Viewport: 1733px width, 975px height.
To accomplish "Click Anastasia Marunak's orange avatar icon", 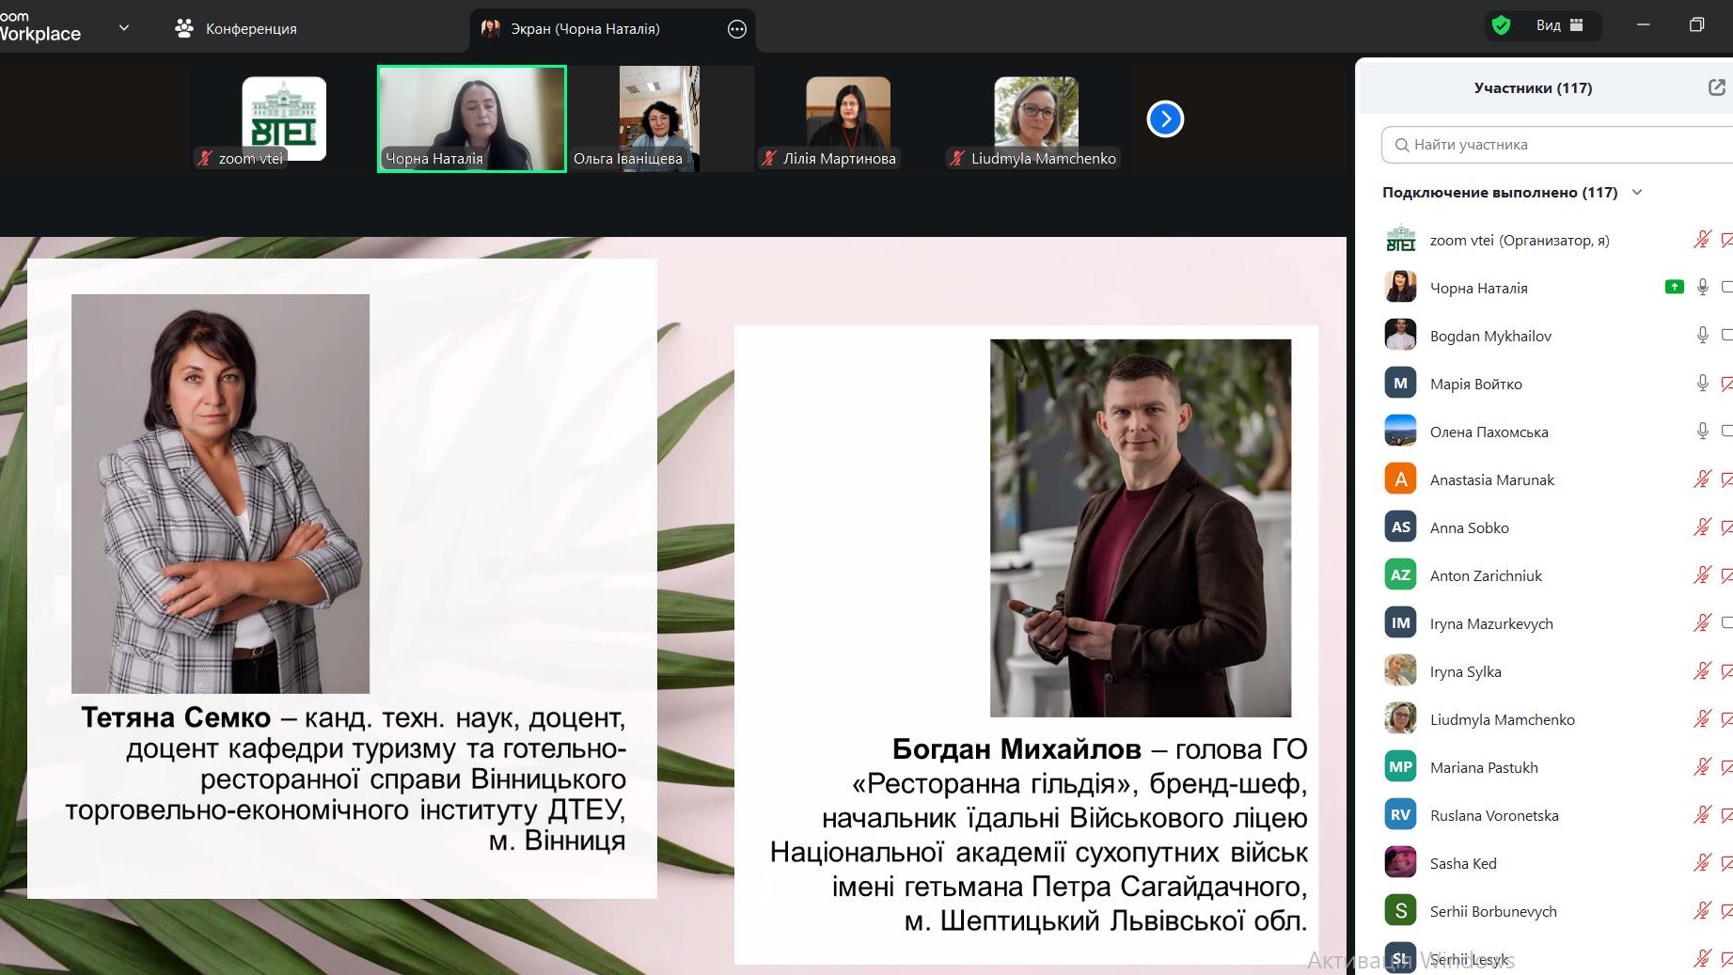I will (x=1400, y=480).
